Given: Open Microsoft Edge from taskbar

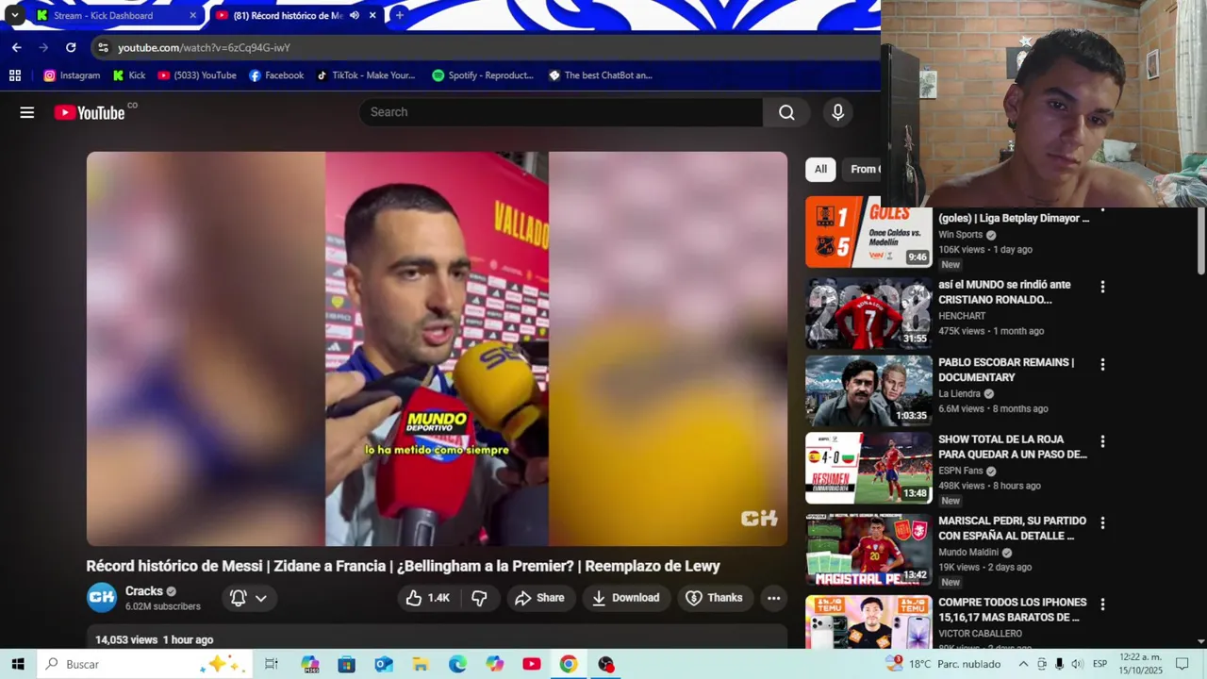Looking at the screenshot, I should [457, 664].
